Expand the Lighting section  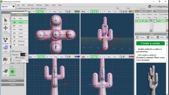12,84
